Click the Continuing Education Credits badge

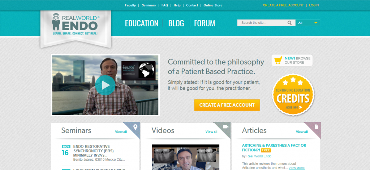pyautogui.click(x=293, y=94)
